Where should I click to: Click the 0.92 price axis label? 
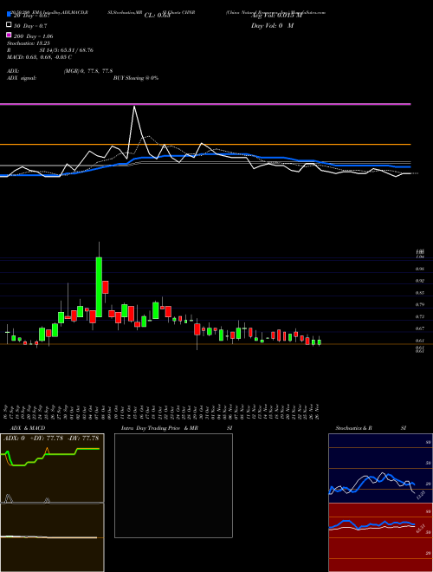point(419,282)
